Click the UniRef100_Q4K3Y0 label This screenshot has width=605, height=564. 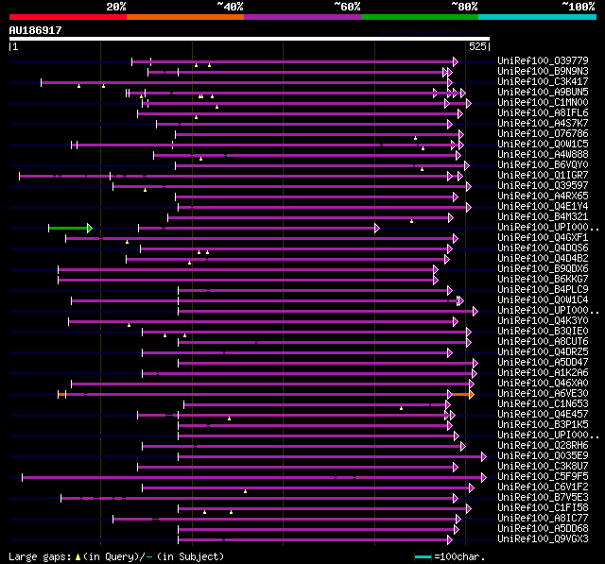pyautogui.click(x=543, y=321)
